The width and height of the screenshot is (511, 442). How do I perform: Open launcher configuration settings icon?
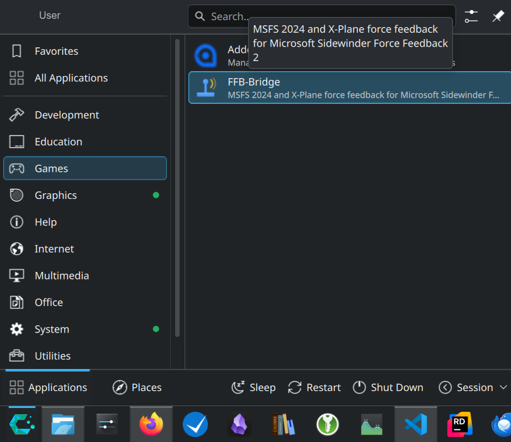click(471, 16)
